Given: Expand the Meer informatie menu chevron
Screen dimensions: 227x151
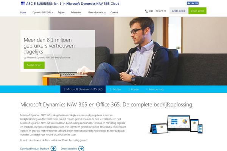Looking at the screenshot, I should 105,12.
